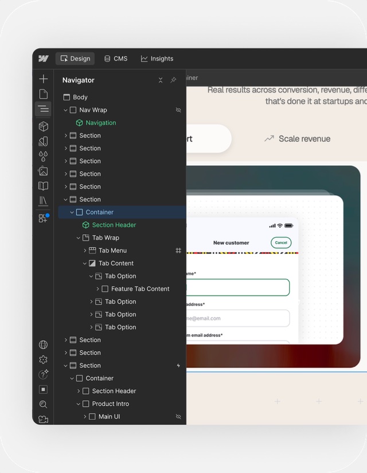Screen dimensions: 367x473
Task: Click the lightning interactions icon on Section row
Action: point(178,365)
